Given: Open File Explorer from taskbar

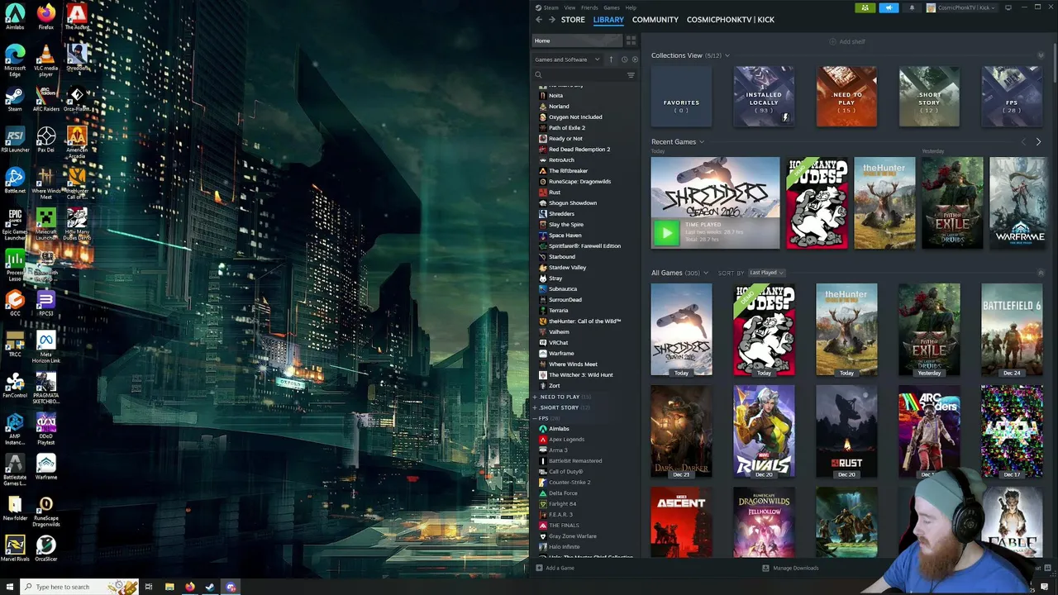Looking at the screenshot, I should [x=169, y=587].
